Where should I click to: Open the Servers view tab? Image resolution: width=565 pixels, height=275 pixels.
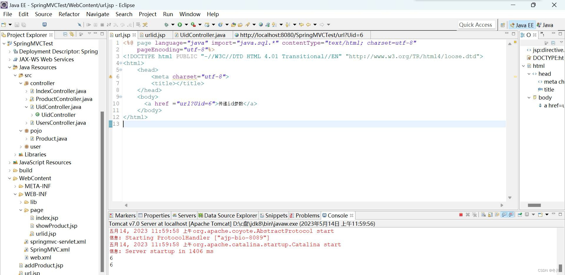pyautogui.click(x=184, y=215)
